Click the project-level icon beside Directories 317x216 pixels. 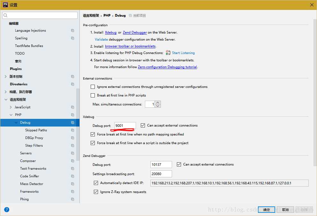click(72, 84)
